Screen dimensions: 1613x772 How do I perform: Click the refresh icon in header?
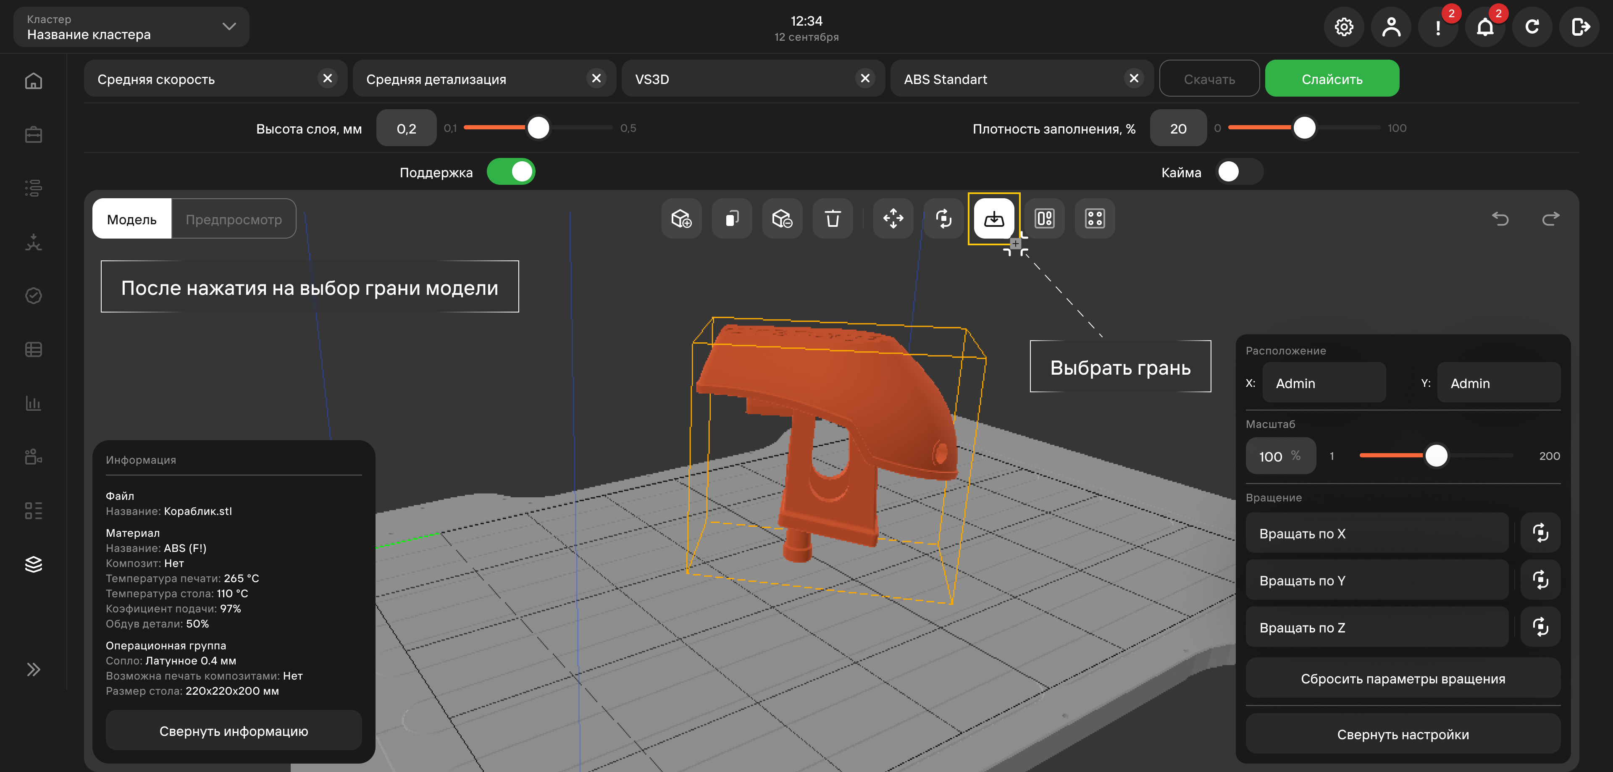(1532, 27)
